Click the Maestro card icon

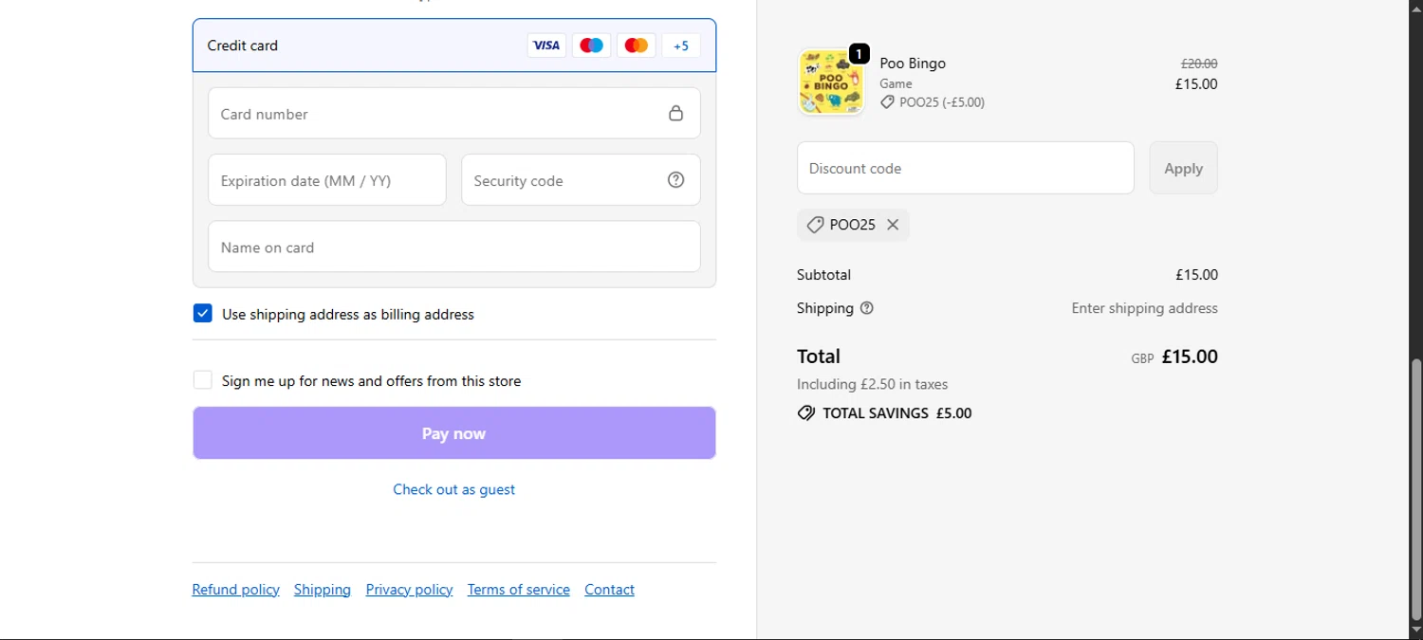(x=591, y=46)
